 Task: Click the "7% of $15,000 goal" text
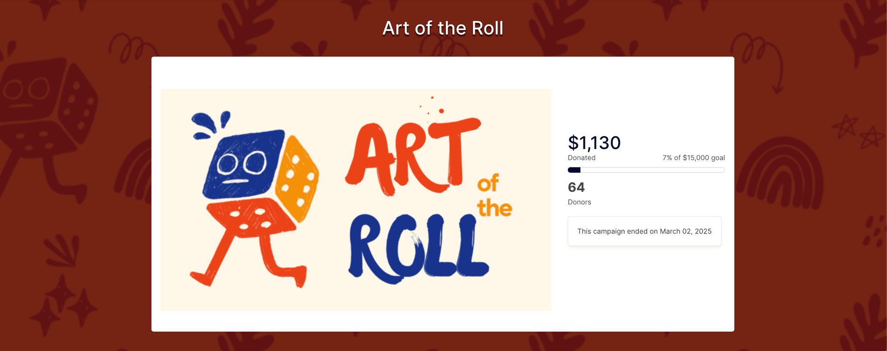coord(693,158)
